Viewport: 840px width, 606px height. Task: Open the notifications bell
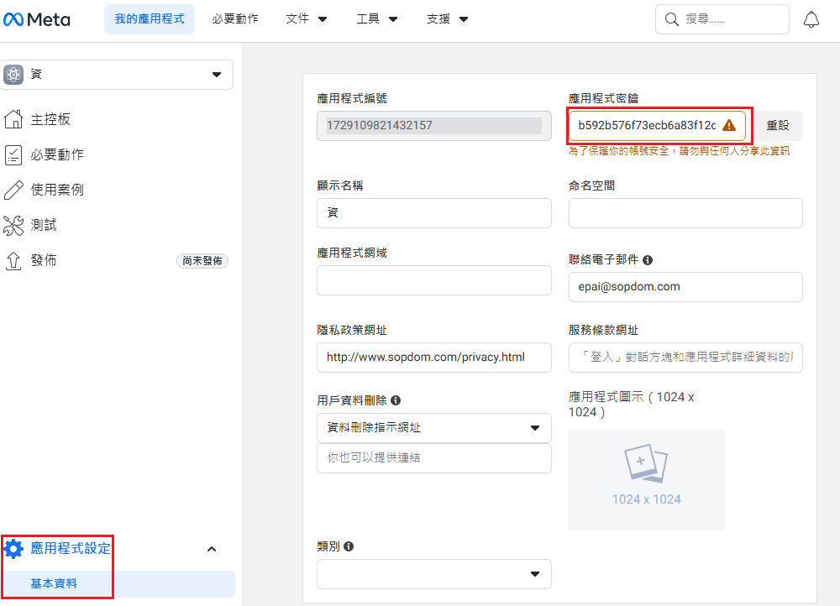coord(811,19)
